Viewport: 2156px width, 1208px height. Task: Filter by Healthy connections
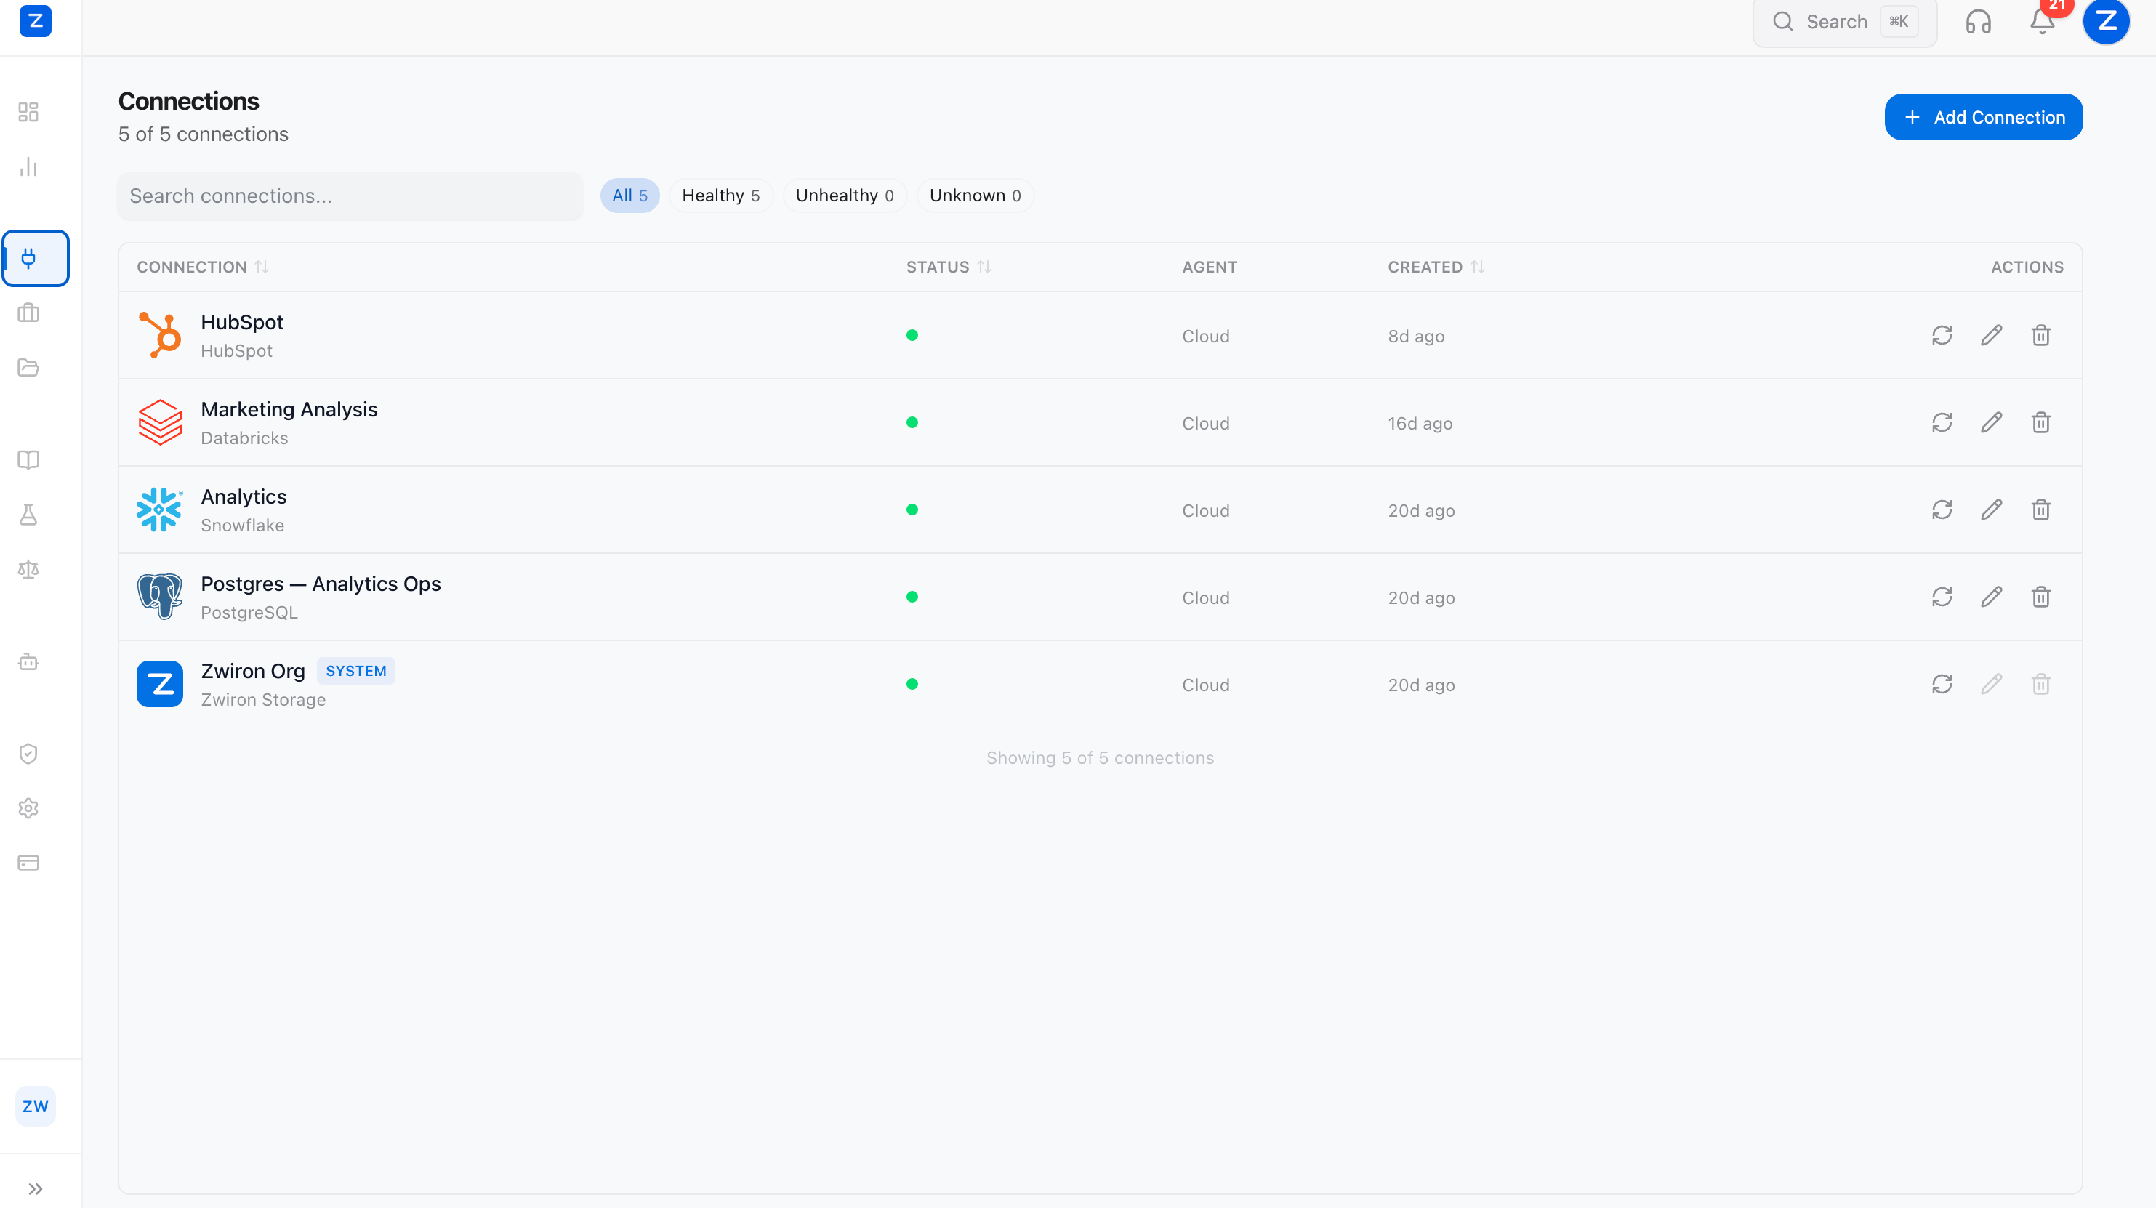[720, 196]
